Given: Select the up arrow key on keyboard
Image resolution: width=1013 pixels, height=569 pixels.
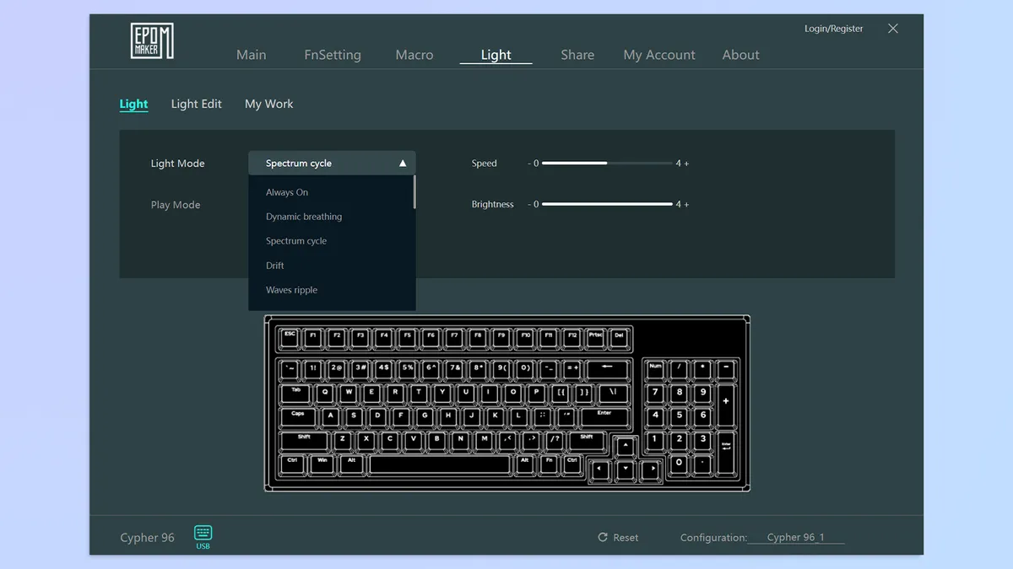Looking at the screenshot, I should point(625,448).
